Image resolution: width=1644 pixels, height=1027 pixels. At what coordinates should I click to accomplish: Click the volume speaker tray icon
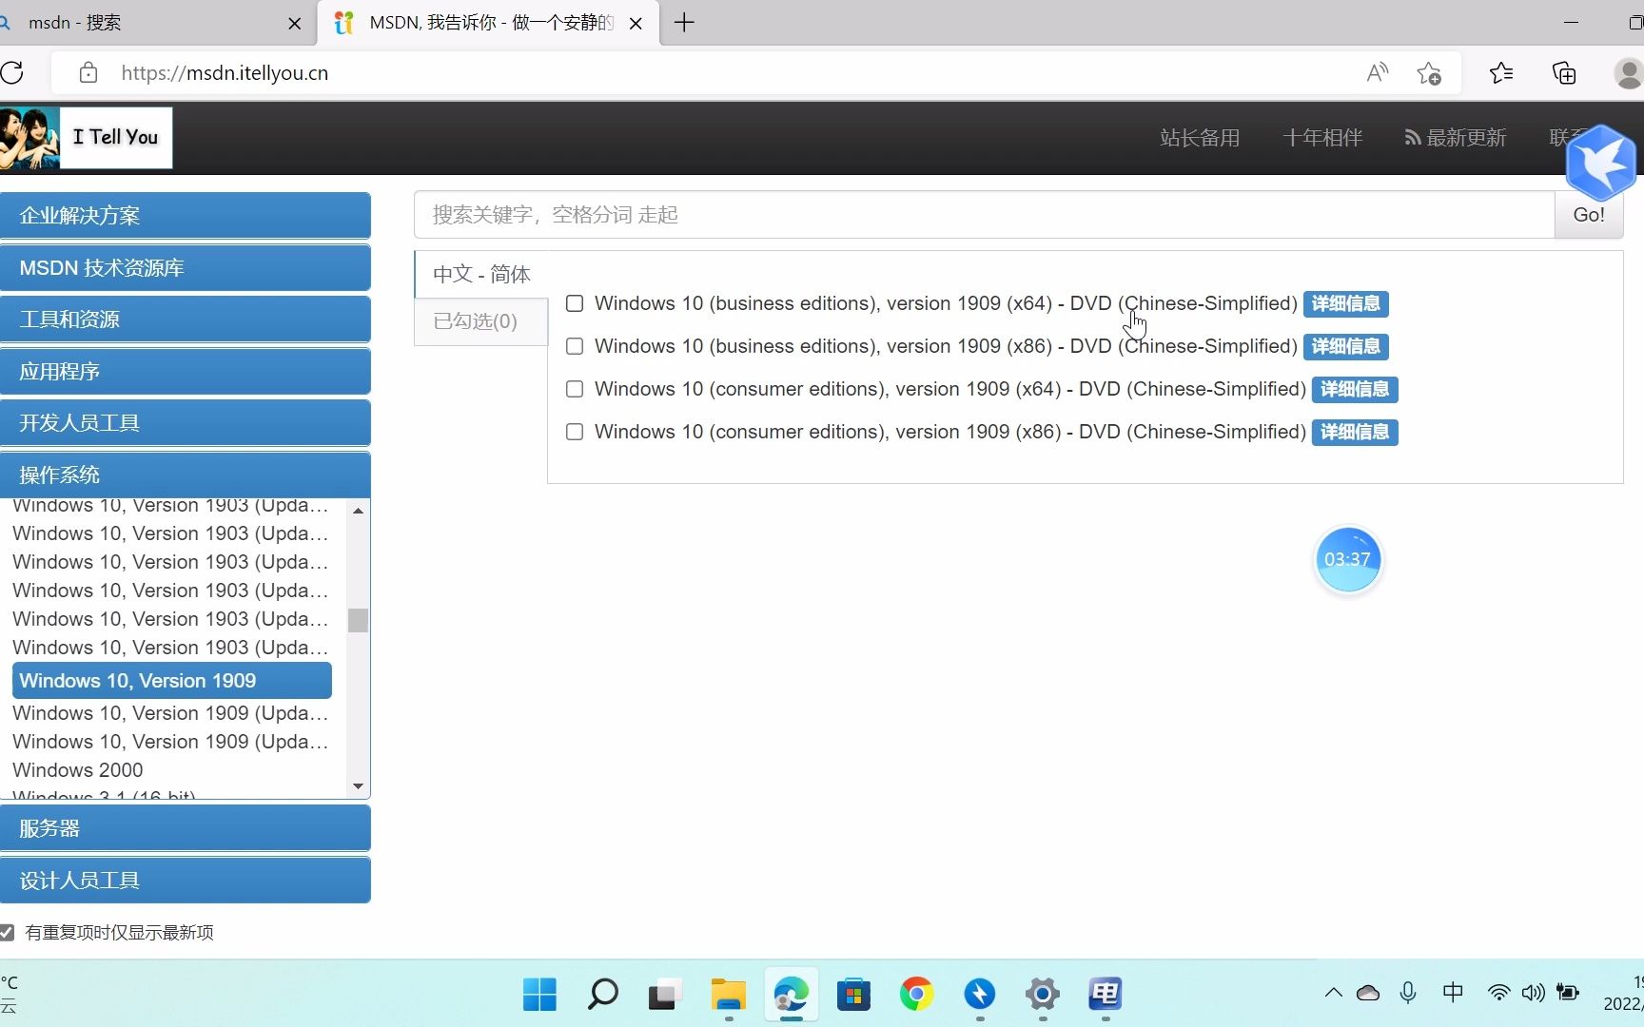coord(1533,993)
